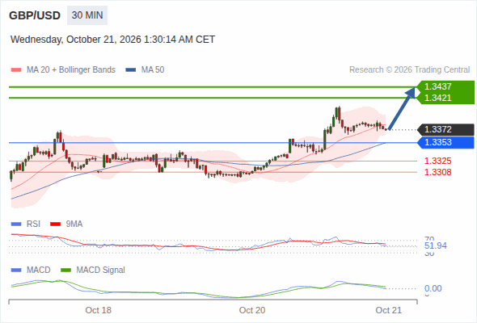Click the MACD blue legend swatch
This screenshot has height=323, width=477.
16,271
